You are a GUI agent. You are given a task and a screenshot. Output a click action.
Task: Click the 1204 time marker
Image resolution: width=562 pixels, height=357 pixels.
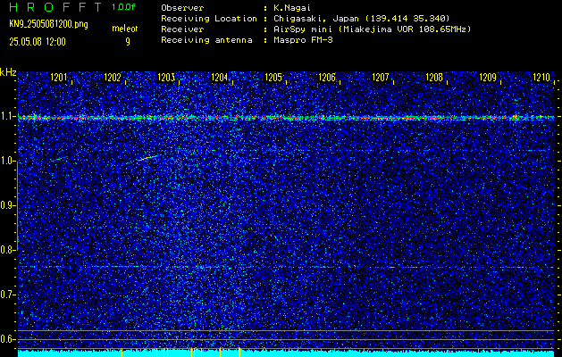(x=220, y=78)
